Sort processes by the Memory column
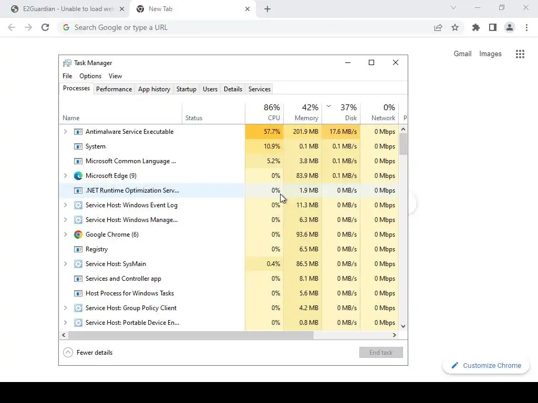Screen dimensions: 538x403 303,113
